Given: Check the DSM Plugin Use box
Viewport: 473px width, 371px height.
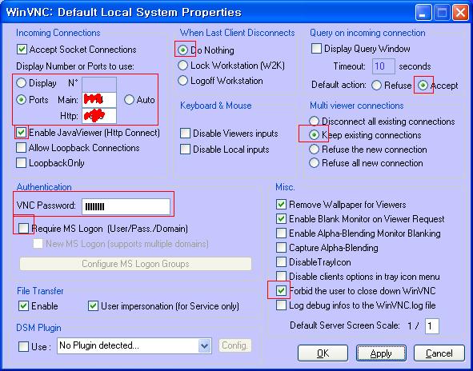Looking at the screenshot, I should 23,346.
